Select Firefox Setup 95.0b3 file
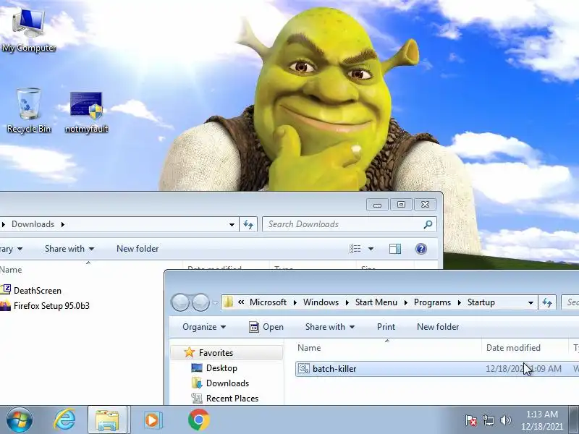This screenshot has width=579, height=434. [x=45, y=306]
